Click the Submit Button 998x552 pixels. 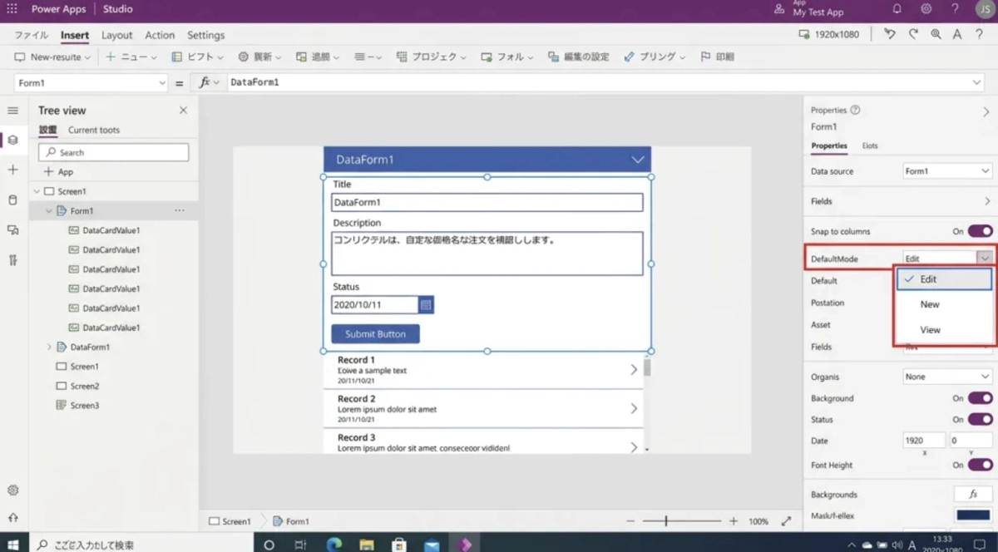[x=375, y=334]
